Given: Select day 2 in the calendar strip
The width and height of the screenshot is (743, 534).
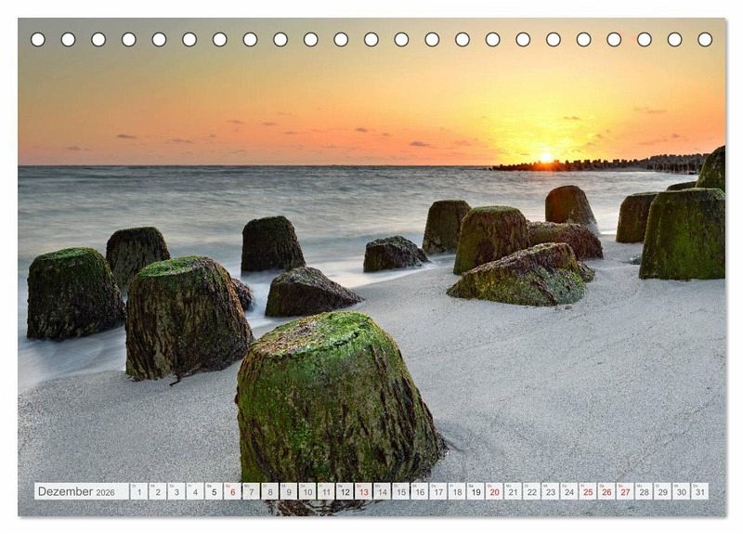Looking at the screenshot, I should point(158,491).
